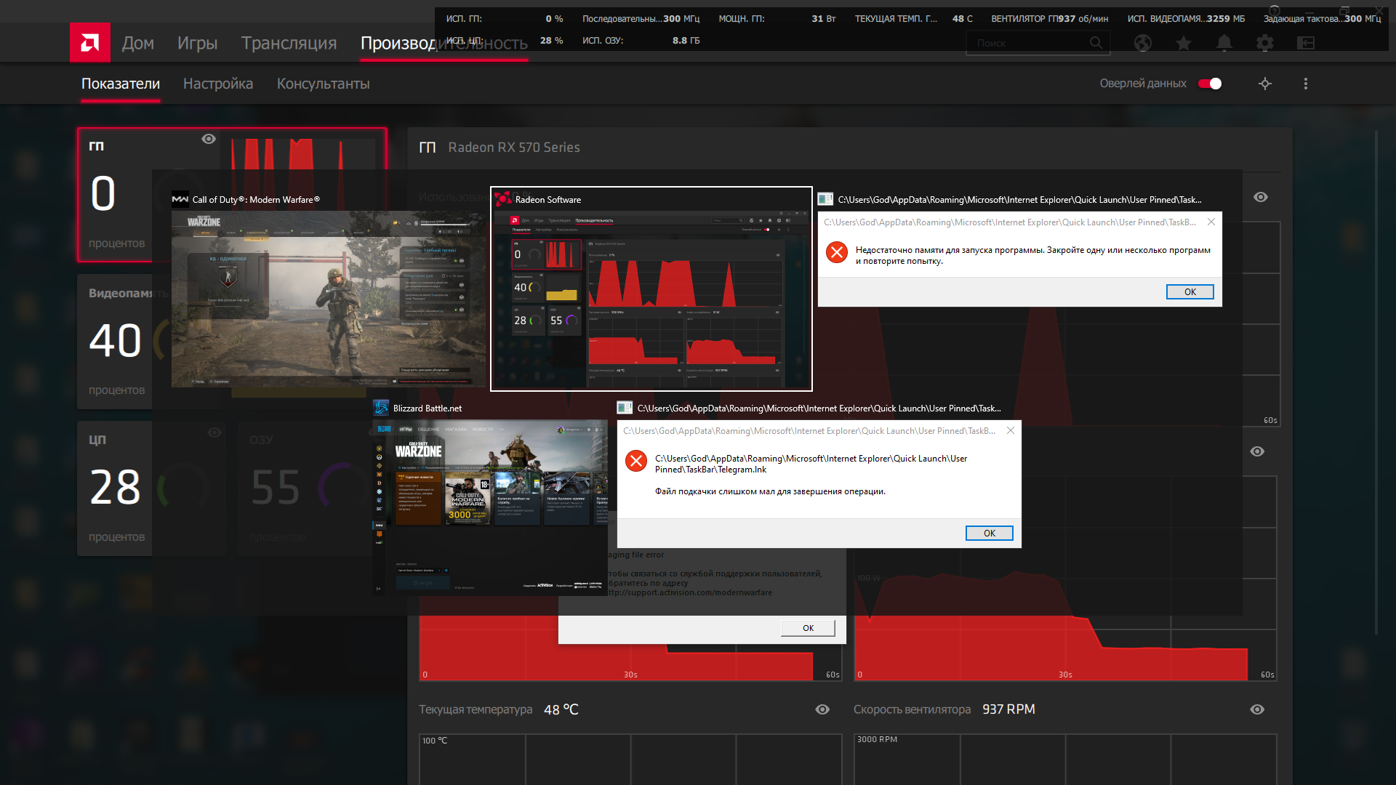Select the Blizzard Battle.net window thumbnail
The height and width of the screenshot is (785, 1396).
click(x=490, y=507)
